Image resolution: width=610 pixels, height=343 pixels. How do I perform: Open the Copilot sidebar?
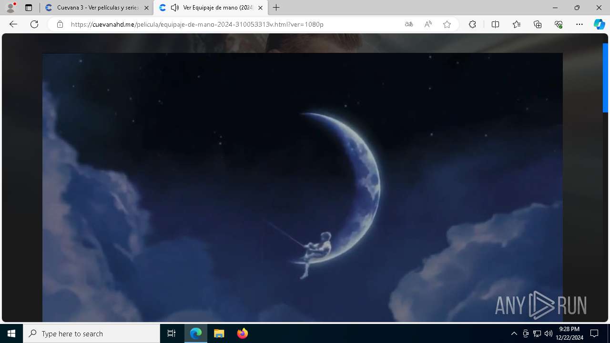pos(599,24)
